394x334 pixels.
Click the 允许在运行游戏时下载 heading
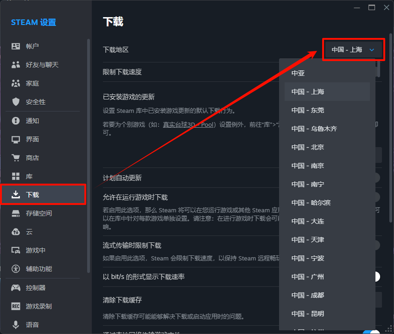(x=135, y=198)
